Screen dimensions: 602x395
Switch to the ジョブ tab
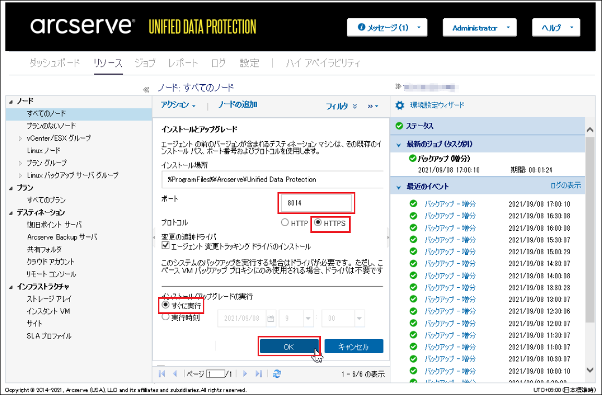pos(145,63)
